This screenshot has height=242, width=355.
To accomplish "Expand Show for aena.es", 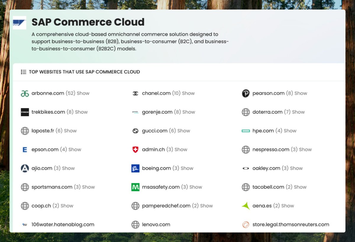I will click(288, 206).
